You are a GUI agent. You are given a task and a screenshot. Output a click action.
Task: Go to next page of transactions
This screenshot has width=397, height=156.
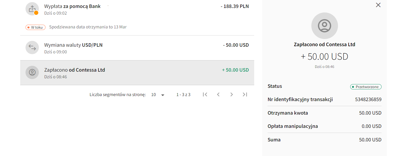(x=232, y=94)
